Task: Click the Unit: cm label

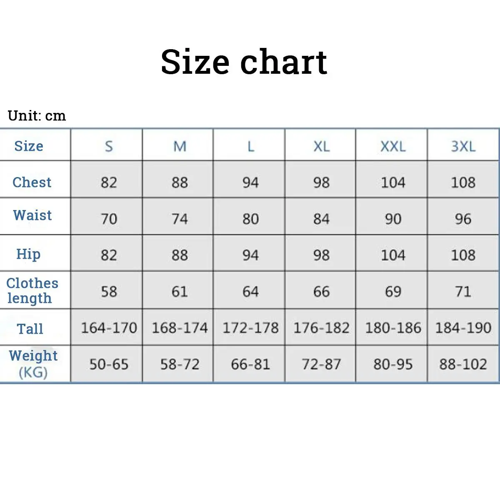Action: pos(37,115)
